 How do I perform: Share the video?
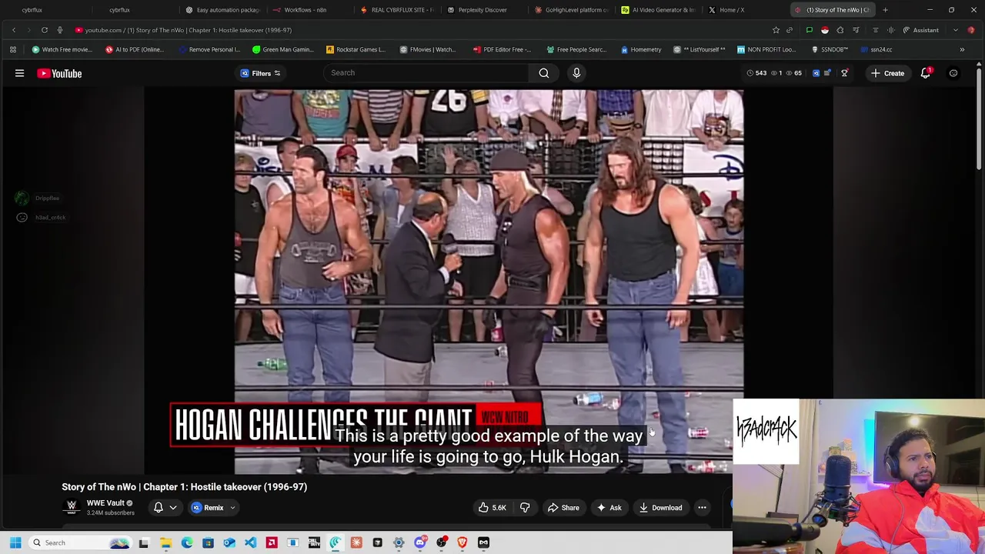pos(563,508)
